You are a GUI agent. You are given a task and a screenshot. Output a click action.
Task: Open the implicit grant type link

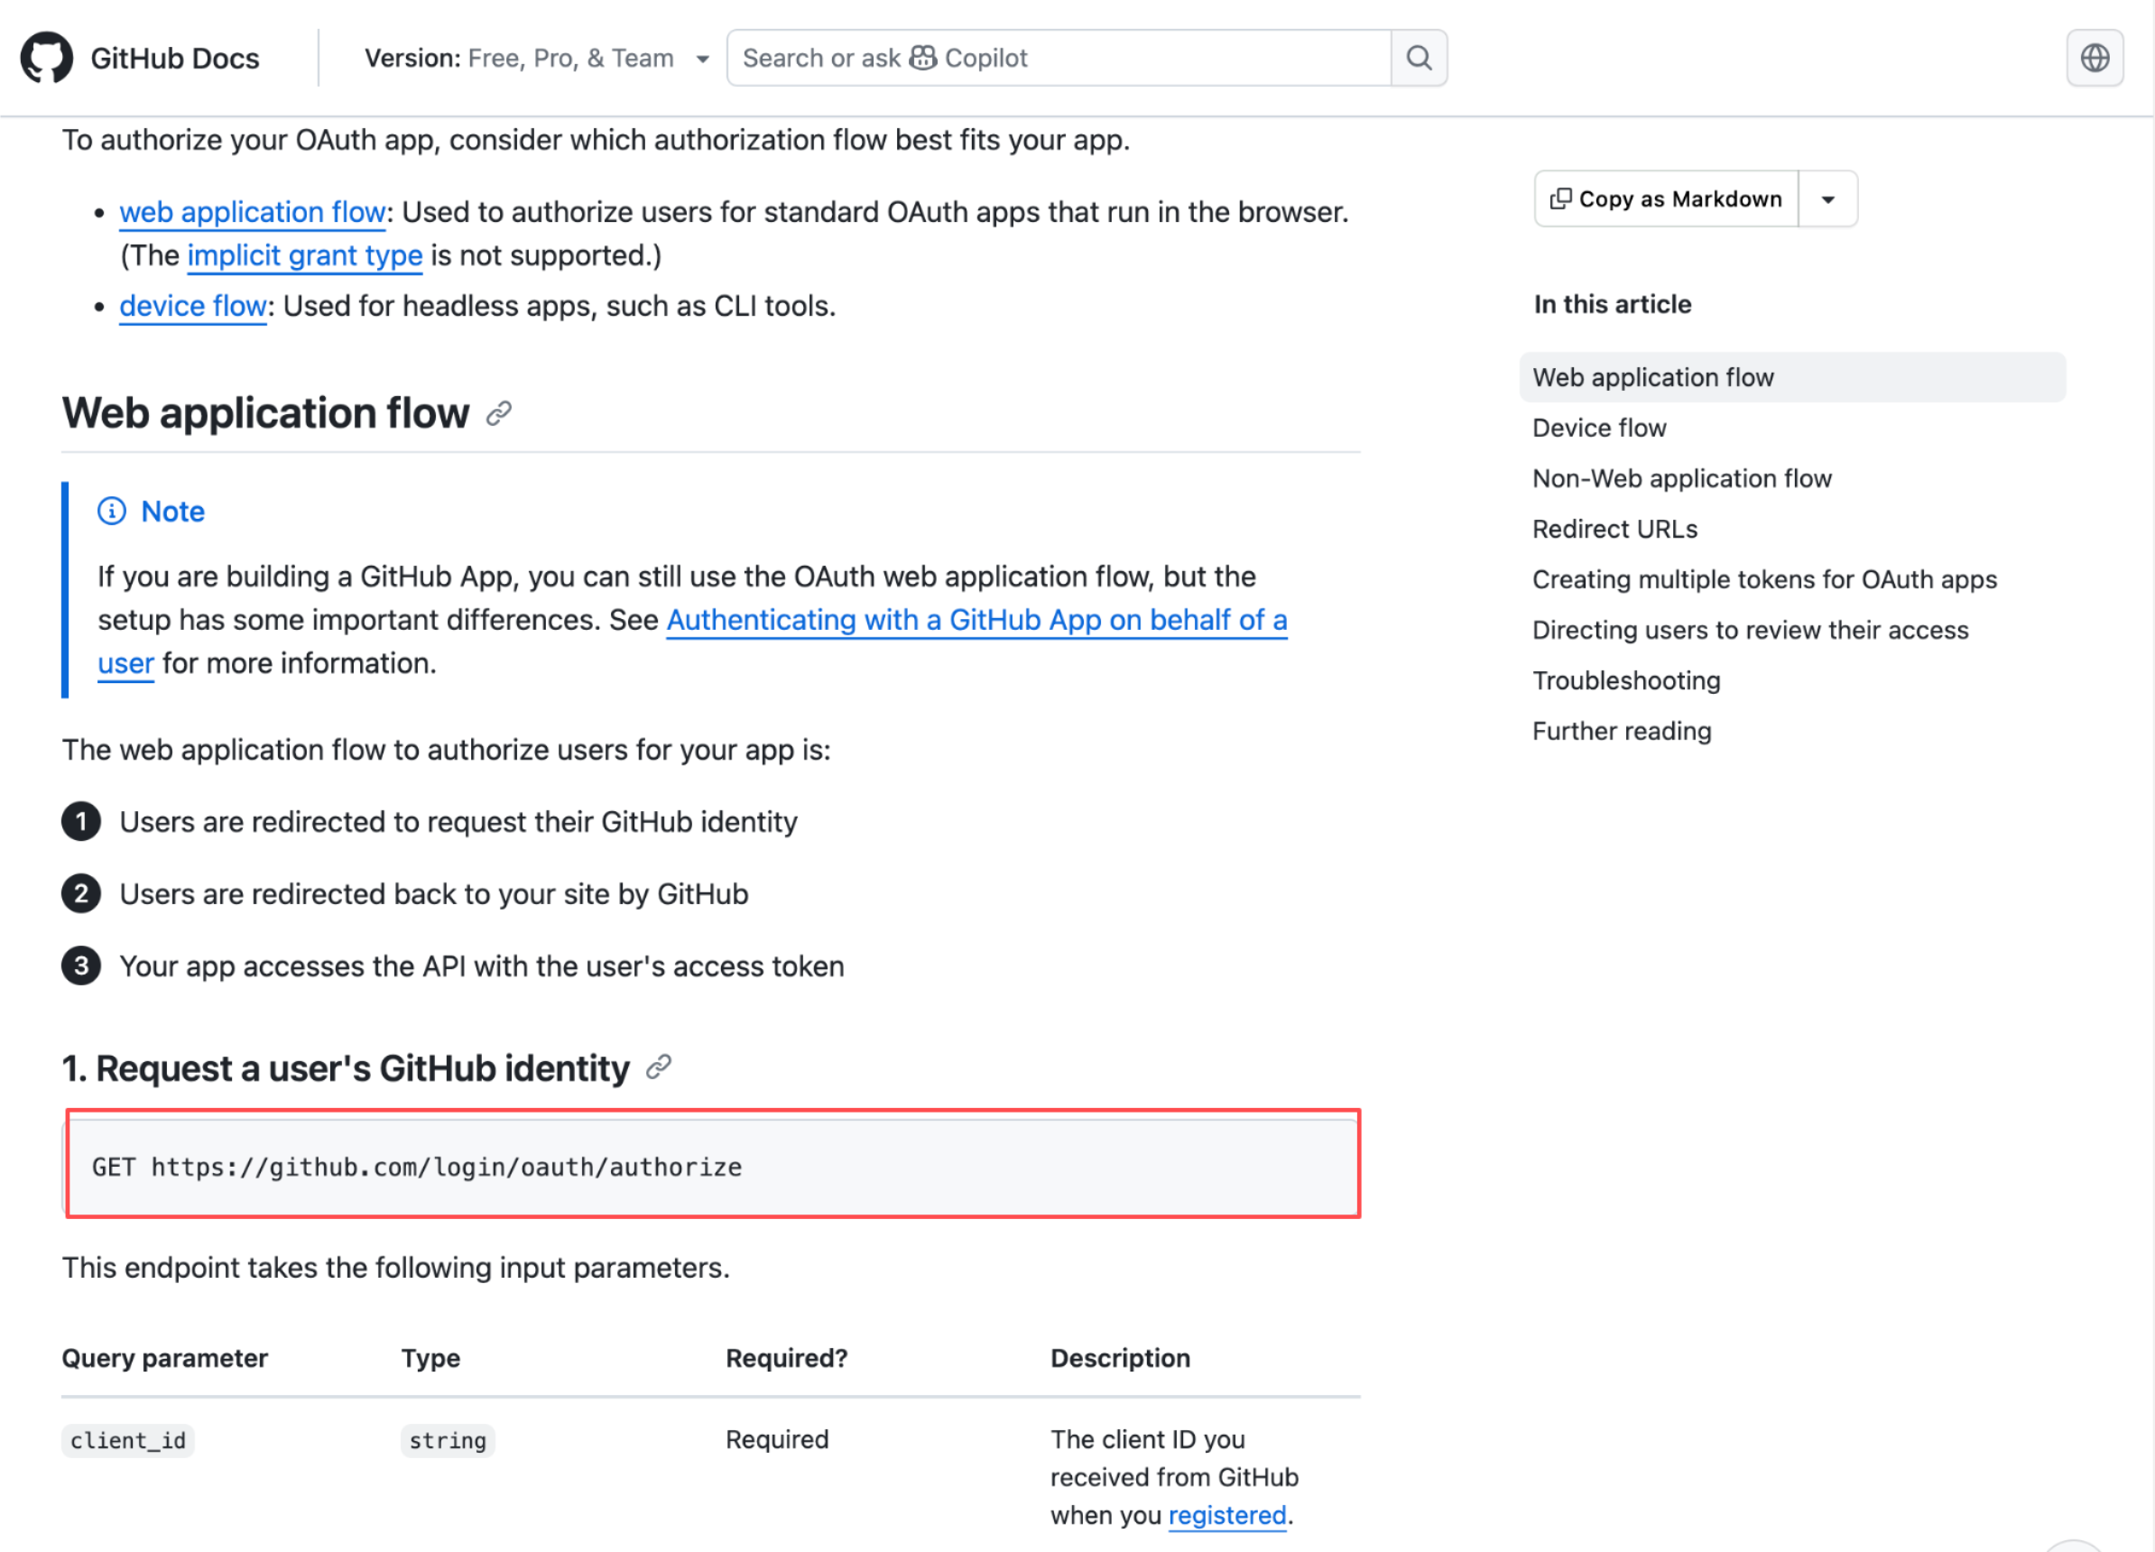point(305,255)
